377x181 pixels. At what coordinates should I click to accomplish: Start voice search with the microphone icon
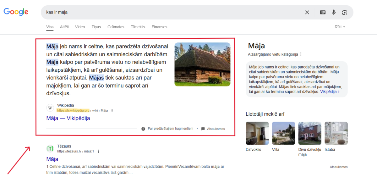point(333,12)
